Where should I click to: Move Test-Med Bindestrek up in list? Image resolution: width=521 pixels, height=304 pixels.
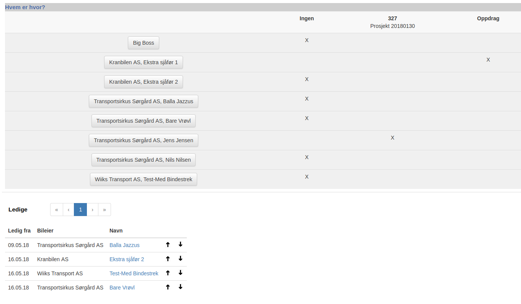[x=168, y=273]
